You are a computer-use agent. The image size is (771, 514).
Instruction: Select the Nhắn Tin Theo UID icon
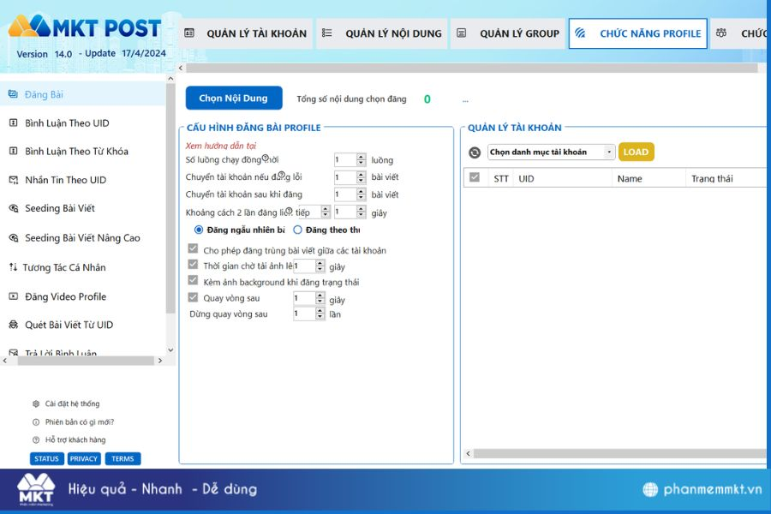(x=13, y=180)
